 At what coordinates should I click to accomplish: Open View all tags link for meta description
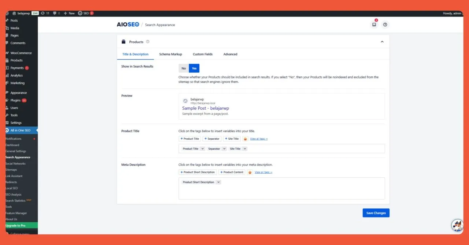pyautogui.click(x=263, y=172)
